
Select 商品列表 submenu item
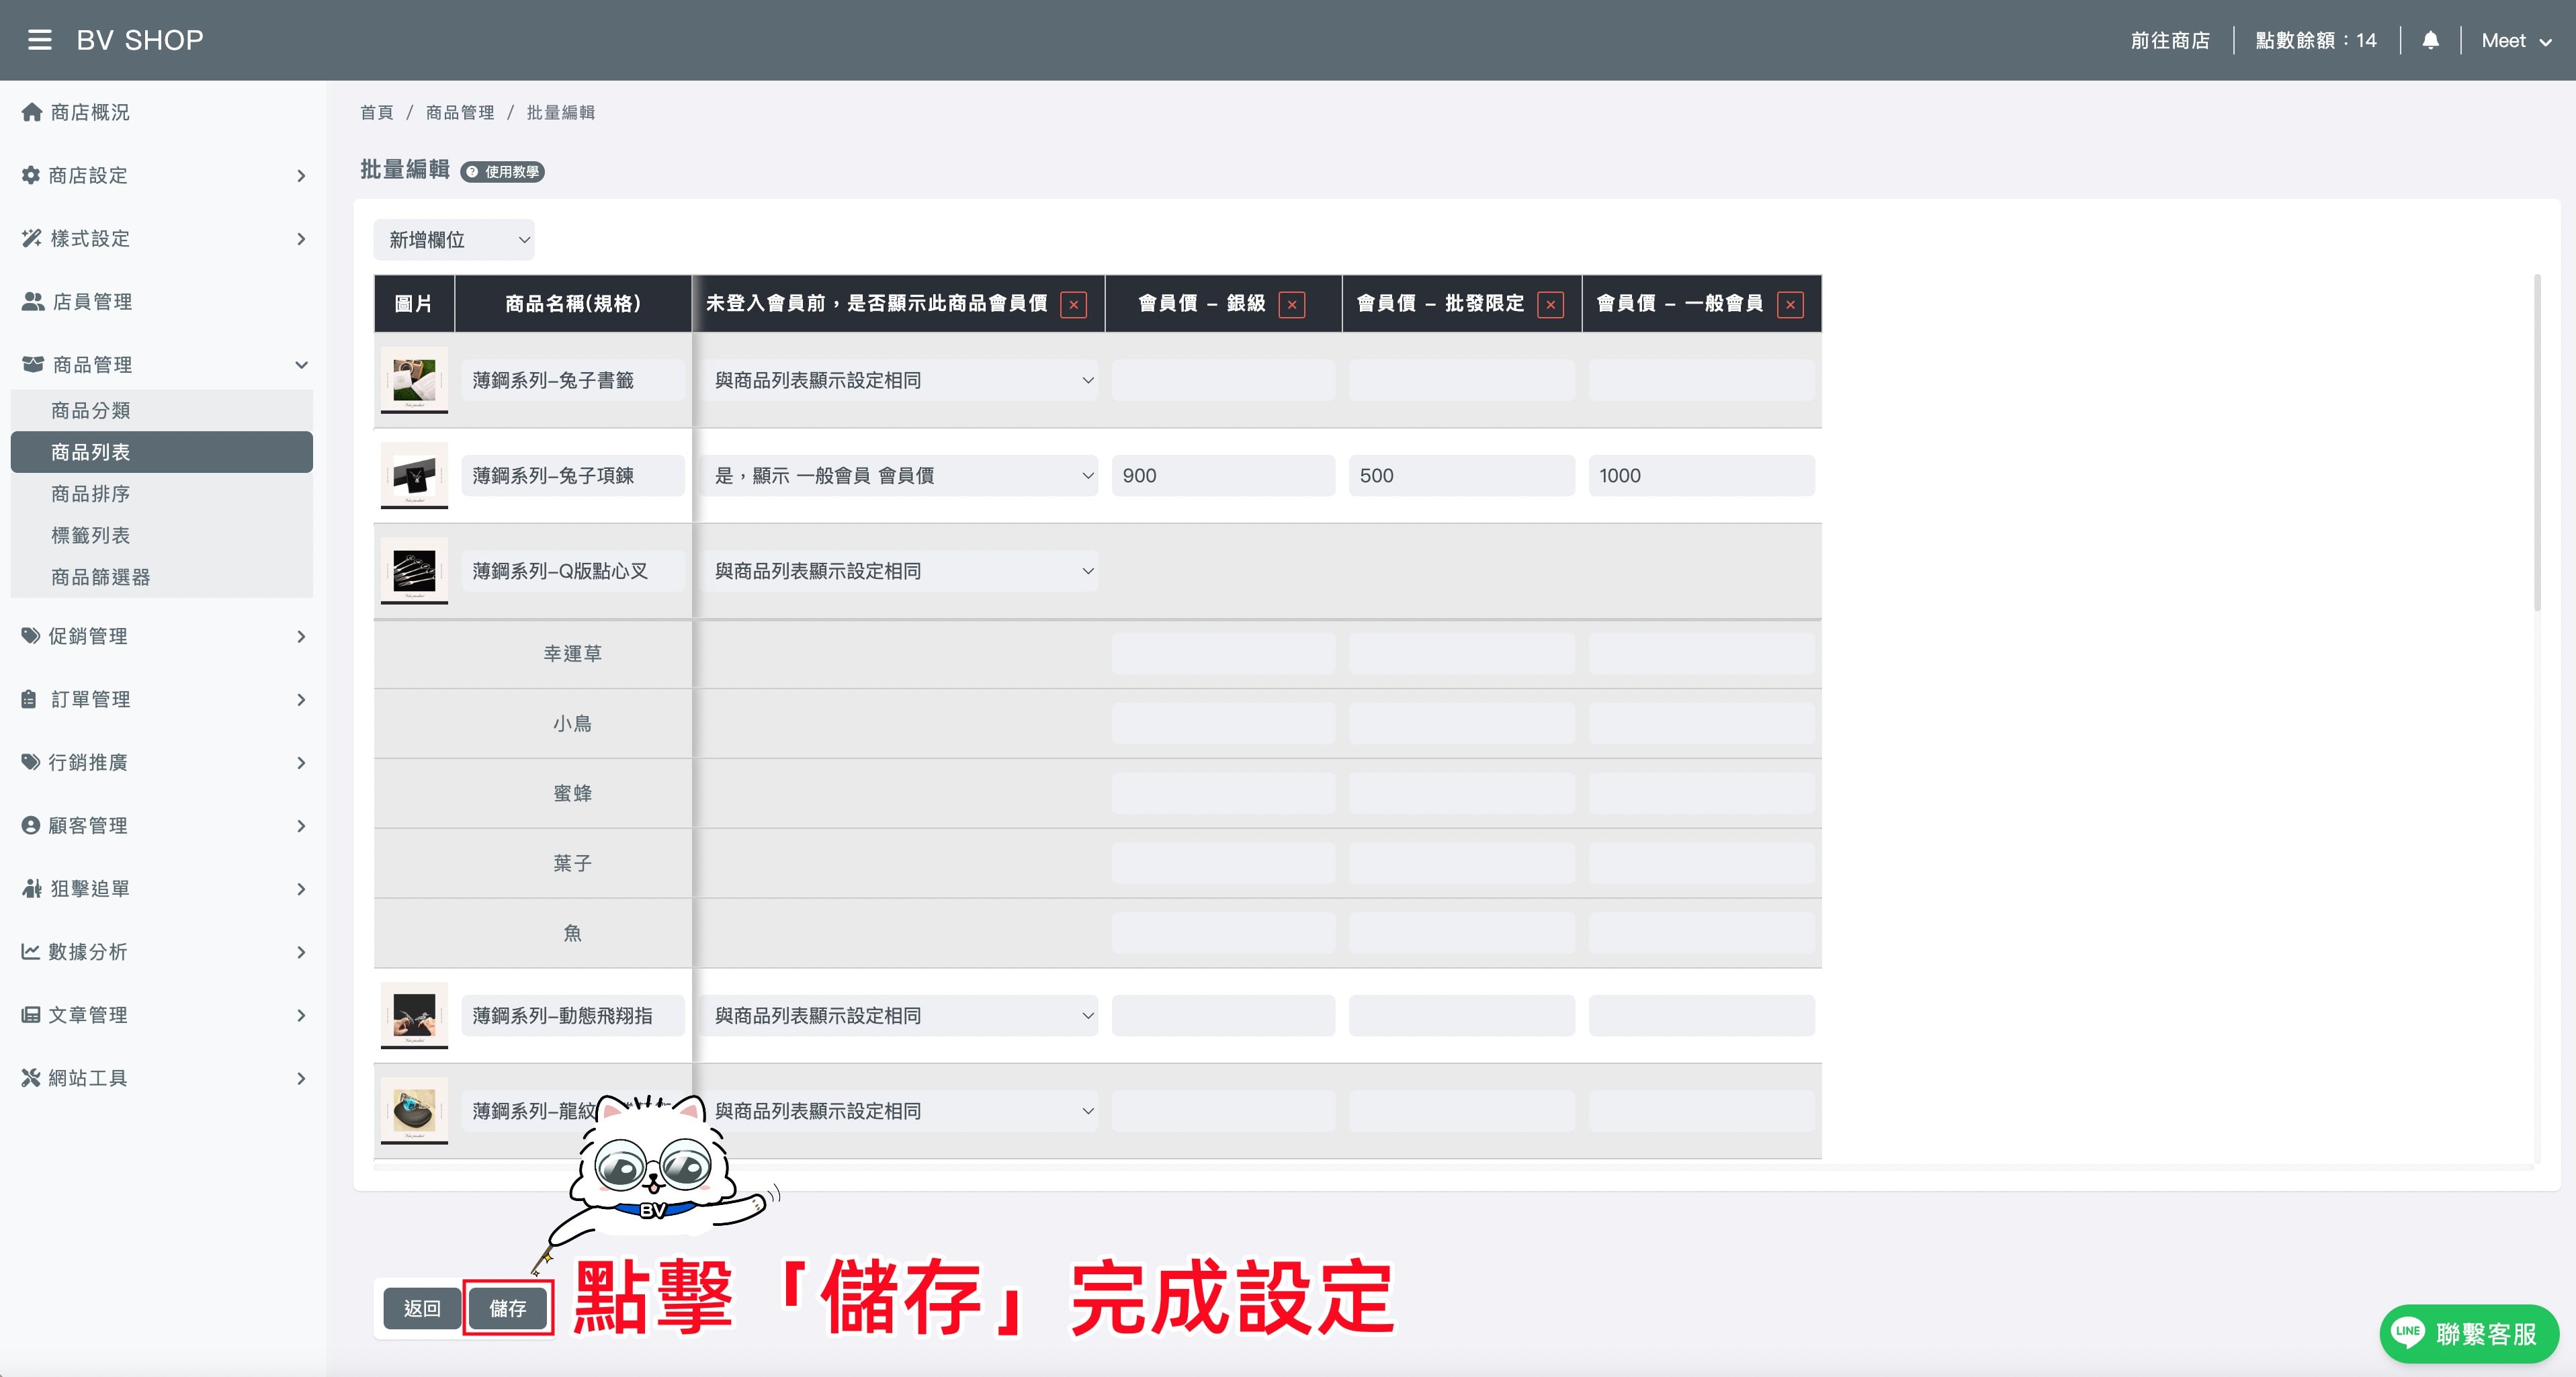click(x=162, y=452)
